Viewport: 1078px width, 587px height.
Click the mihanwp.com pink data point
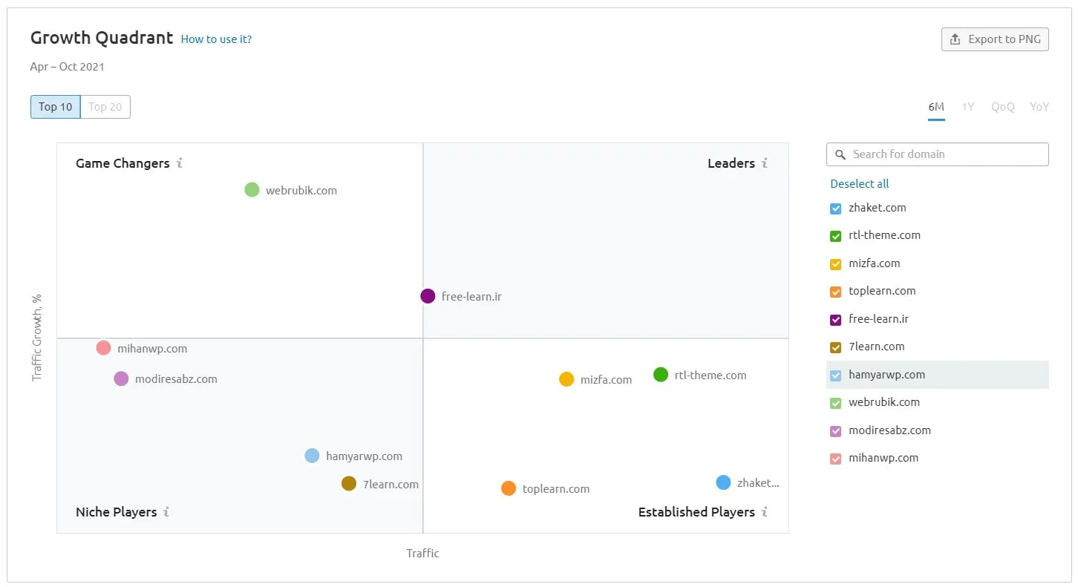pyautogui.click(x=103, y=348)
